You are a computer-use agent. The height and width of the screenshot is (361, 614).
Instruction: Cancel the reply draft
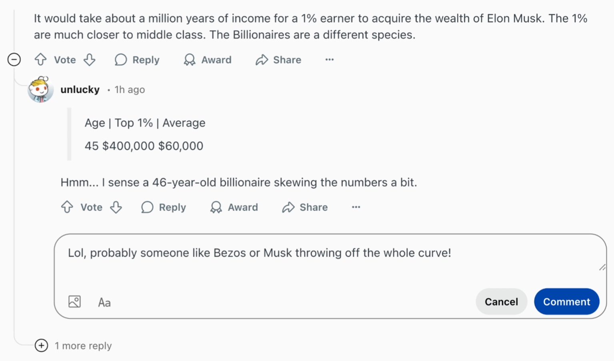click(x=501, y=301)
